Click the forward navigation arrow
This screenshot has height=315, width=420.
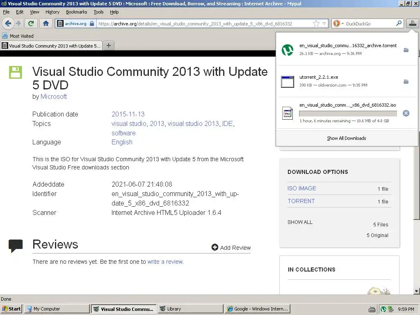[18, 23]
